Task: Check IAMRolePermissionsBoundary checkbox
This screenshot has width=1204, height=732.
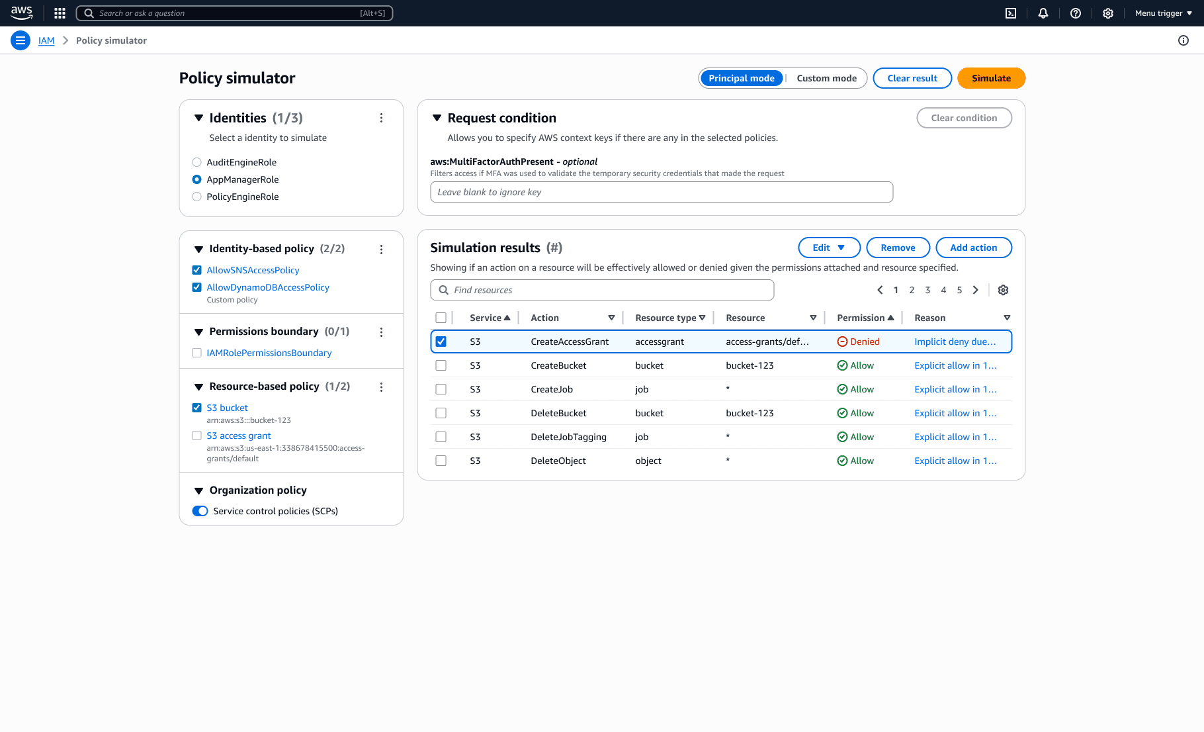Action: coord(196,353)
